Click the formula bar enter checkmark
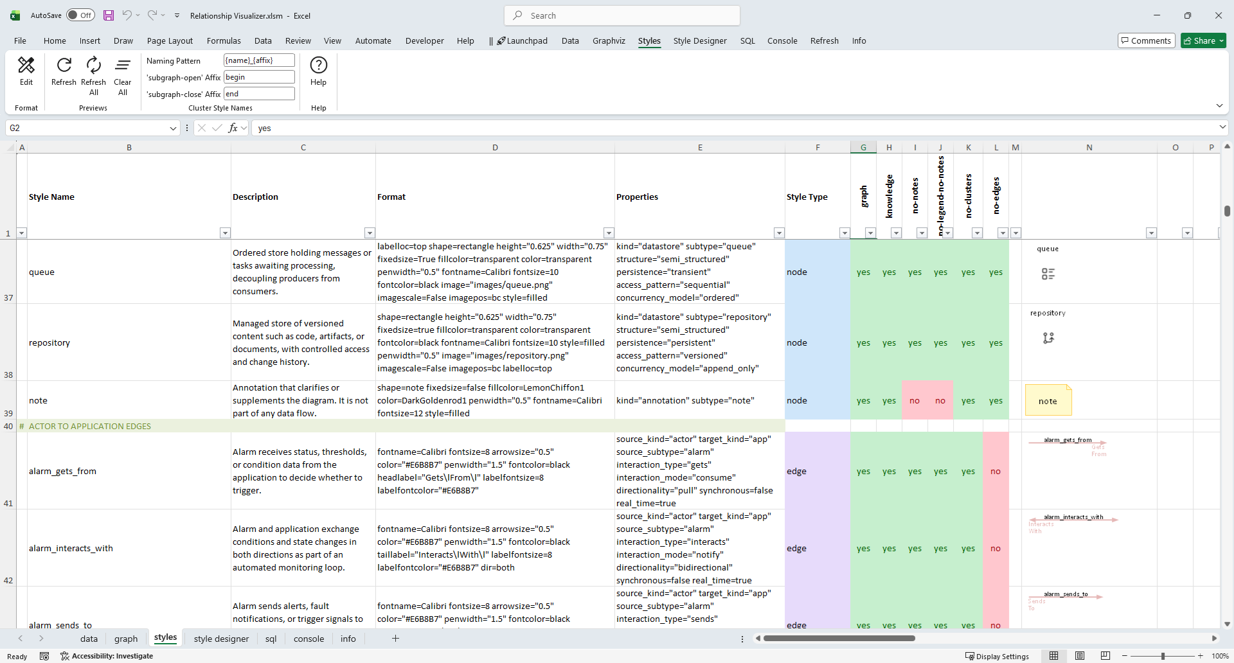1234x663 pixels. [x=217, y=128]
